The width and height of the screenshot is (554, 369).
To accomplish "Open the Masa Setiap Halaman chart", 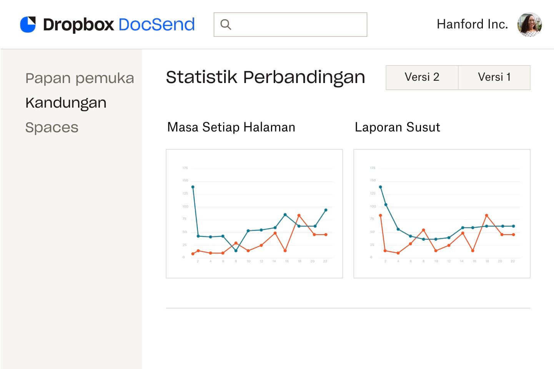I will [254, 213].
